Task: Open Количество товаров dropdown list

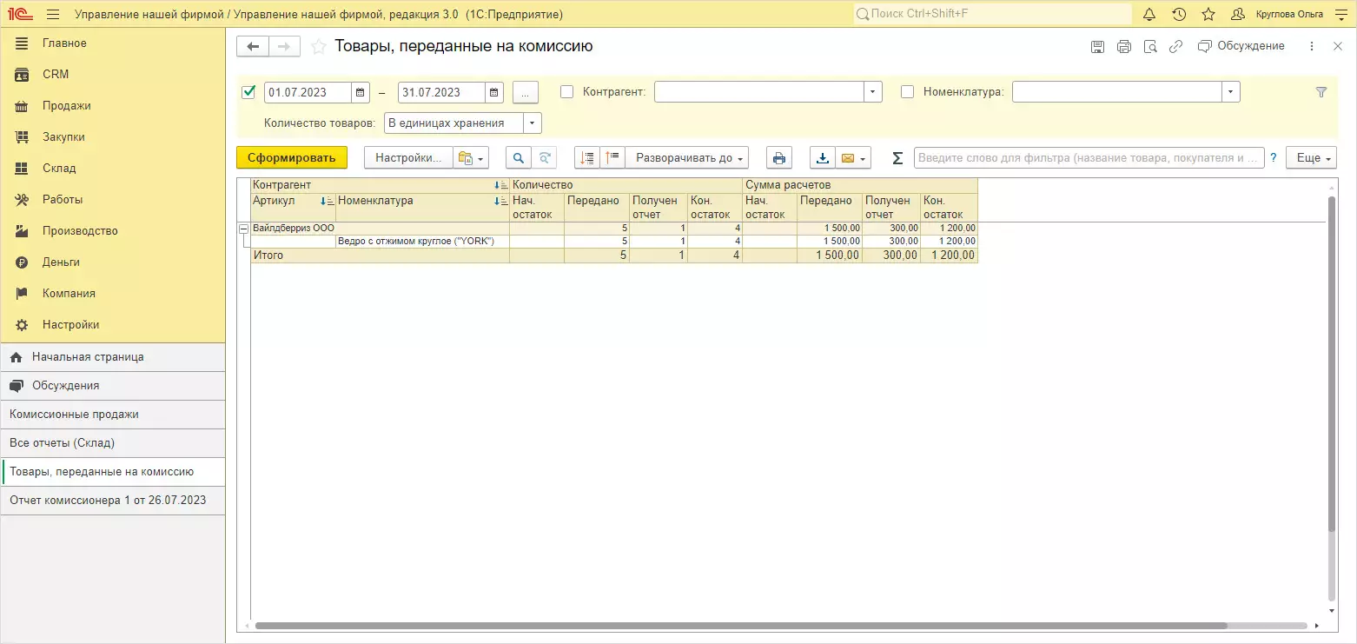Action: 533,123
